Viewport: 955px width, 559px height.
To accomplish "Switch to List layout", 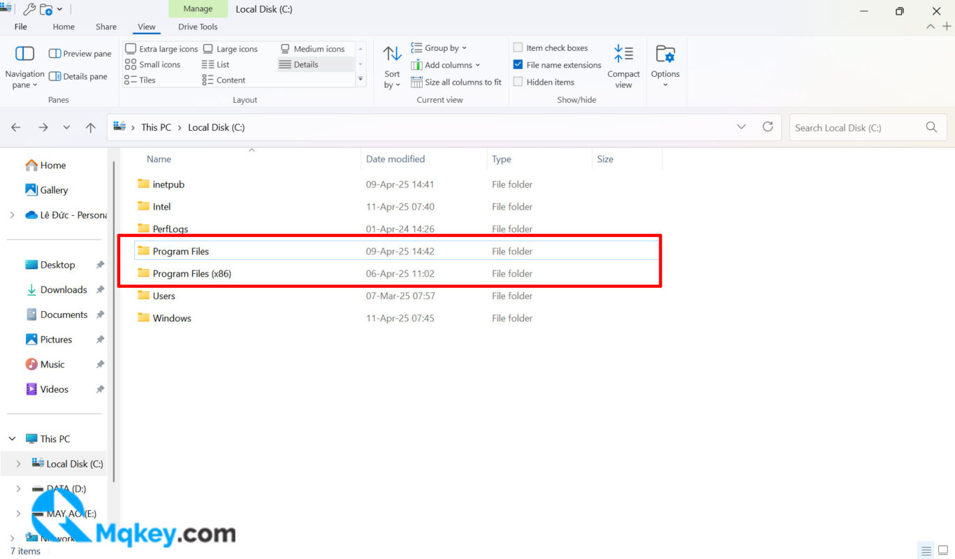I will tap(215, 64).
